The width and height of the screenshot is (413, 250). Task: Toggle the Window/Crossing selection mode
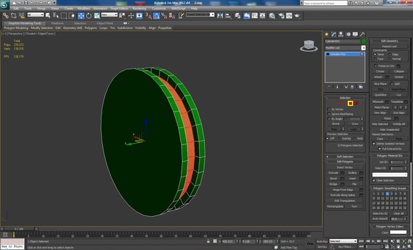point(71,16)
